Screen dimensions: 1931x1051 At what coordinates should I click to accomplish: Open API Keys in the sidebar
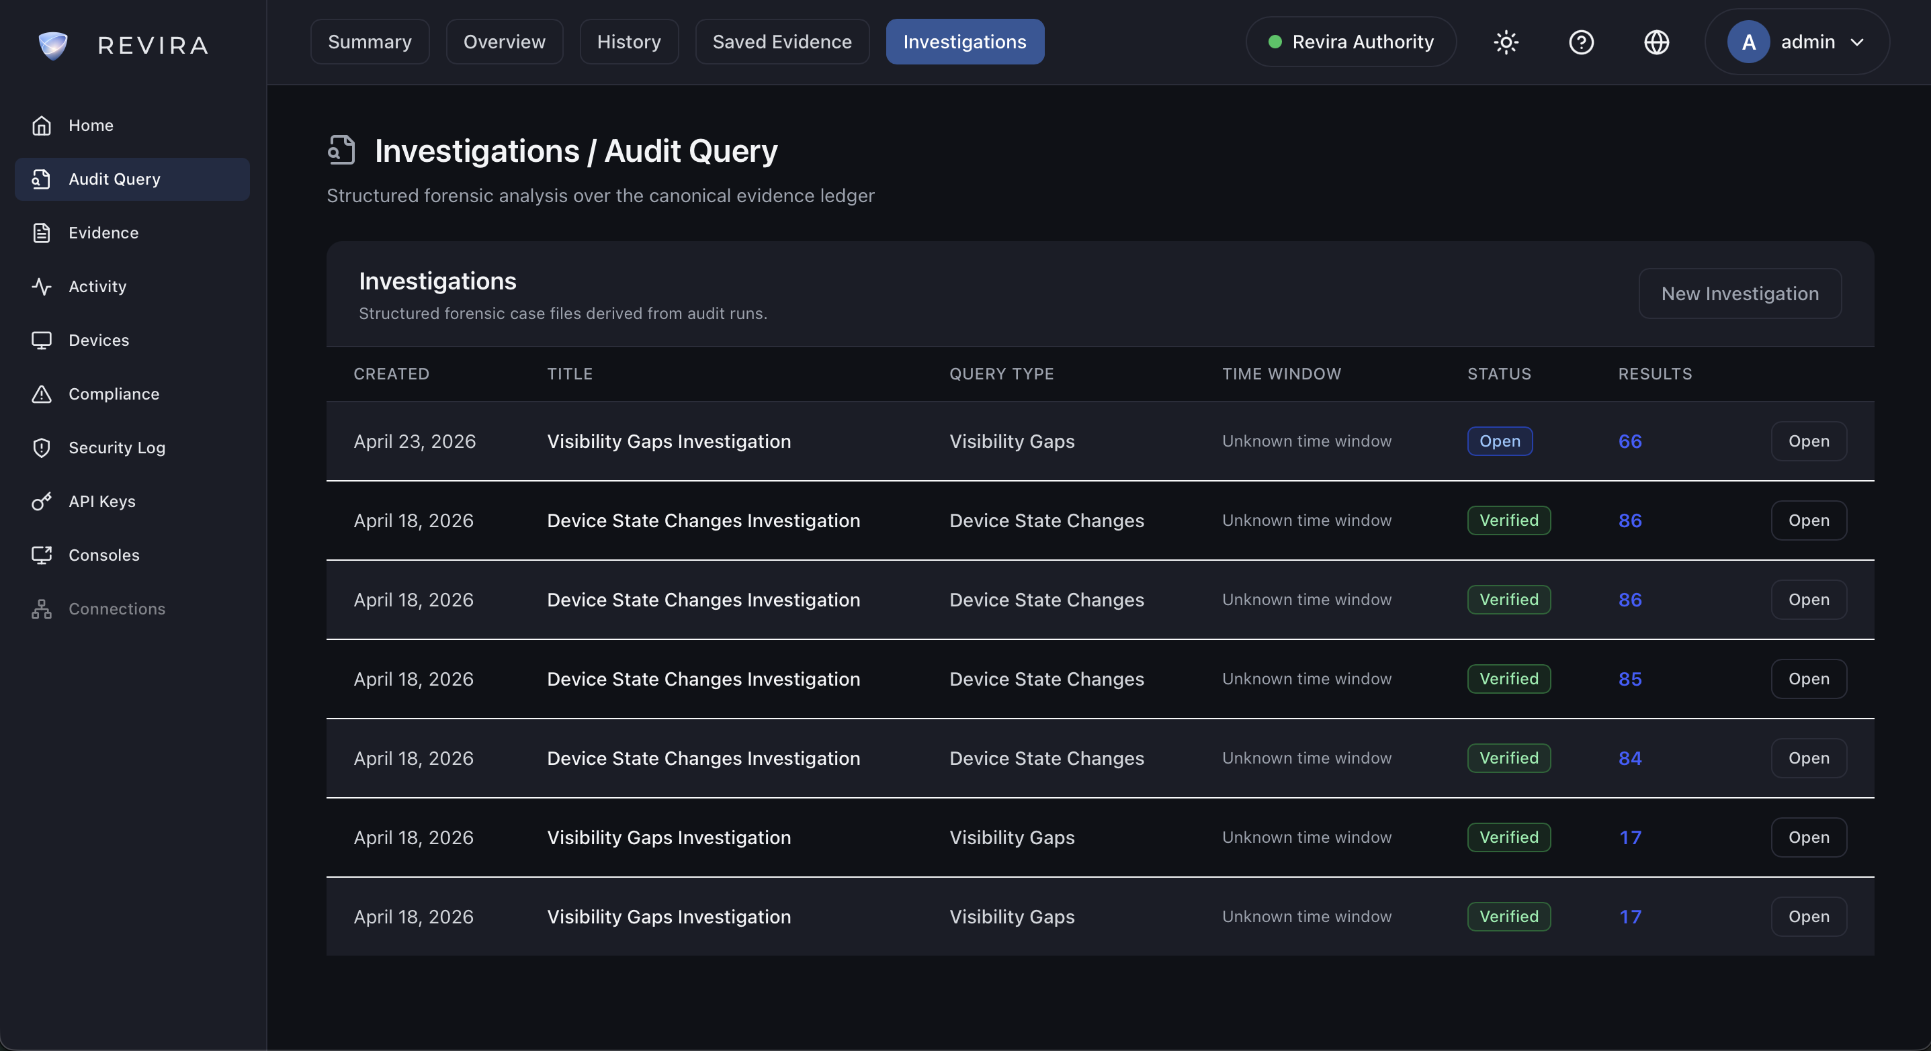pos(132,501)
